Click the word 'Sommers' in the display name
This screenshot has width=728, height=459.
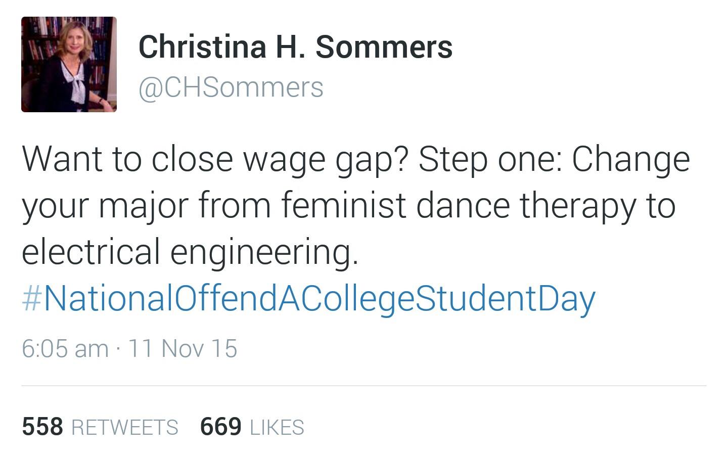(384, 47)
